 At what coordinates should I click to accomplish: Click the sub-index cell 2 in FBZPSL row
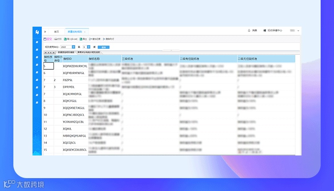(x=58, y=80)
